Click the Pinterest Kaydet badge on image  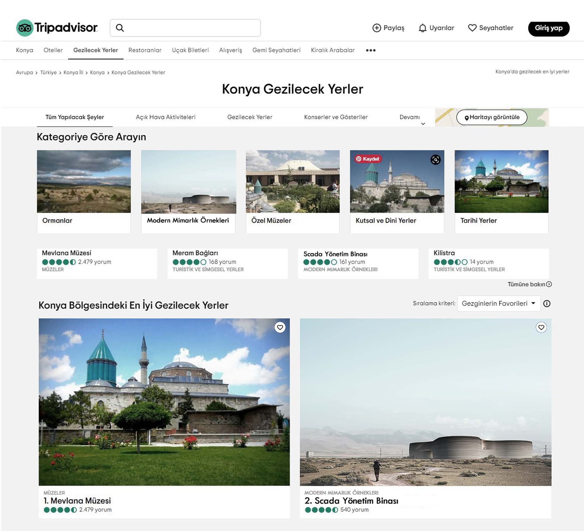click(x=368, y=159)
